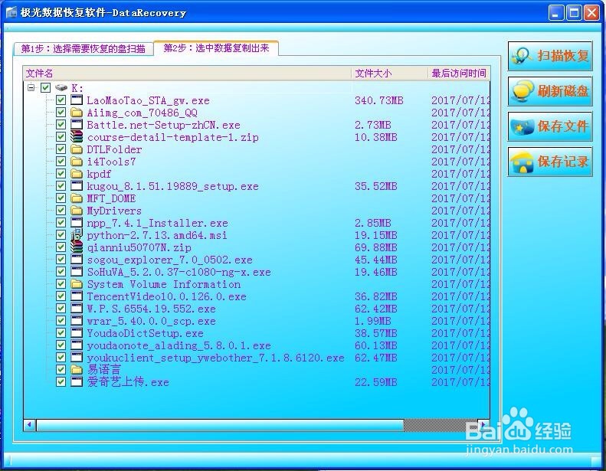Select the i4Tools7 folder name
606x471 pixels.
(111, 162)
